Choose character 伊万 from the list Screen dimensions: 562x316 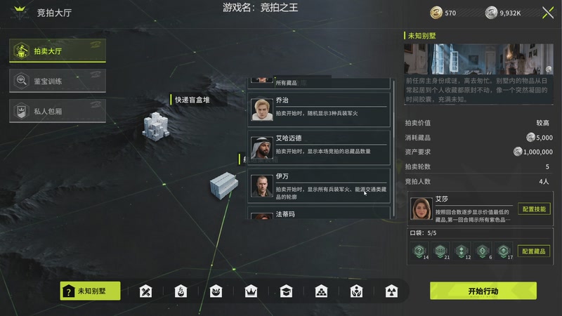point(319,185)
